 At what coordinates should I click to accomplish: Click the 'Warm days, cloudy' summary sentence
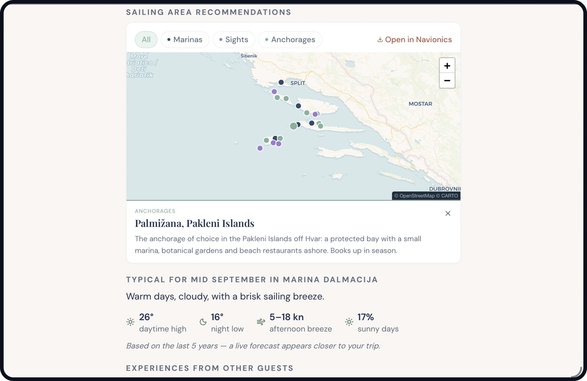(225, 296)
